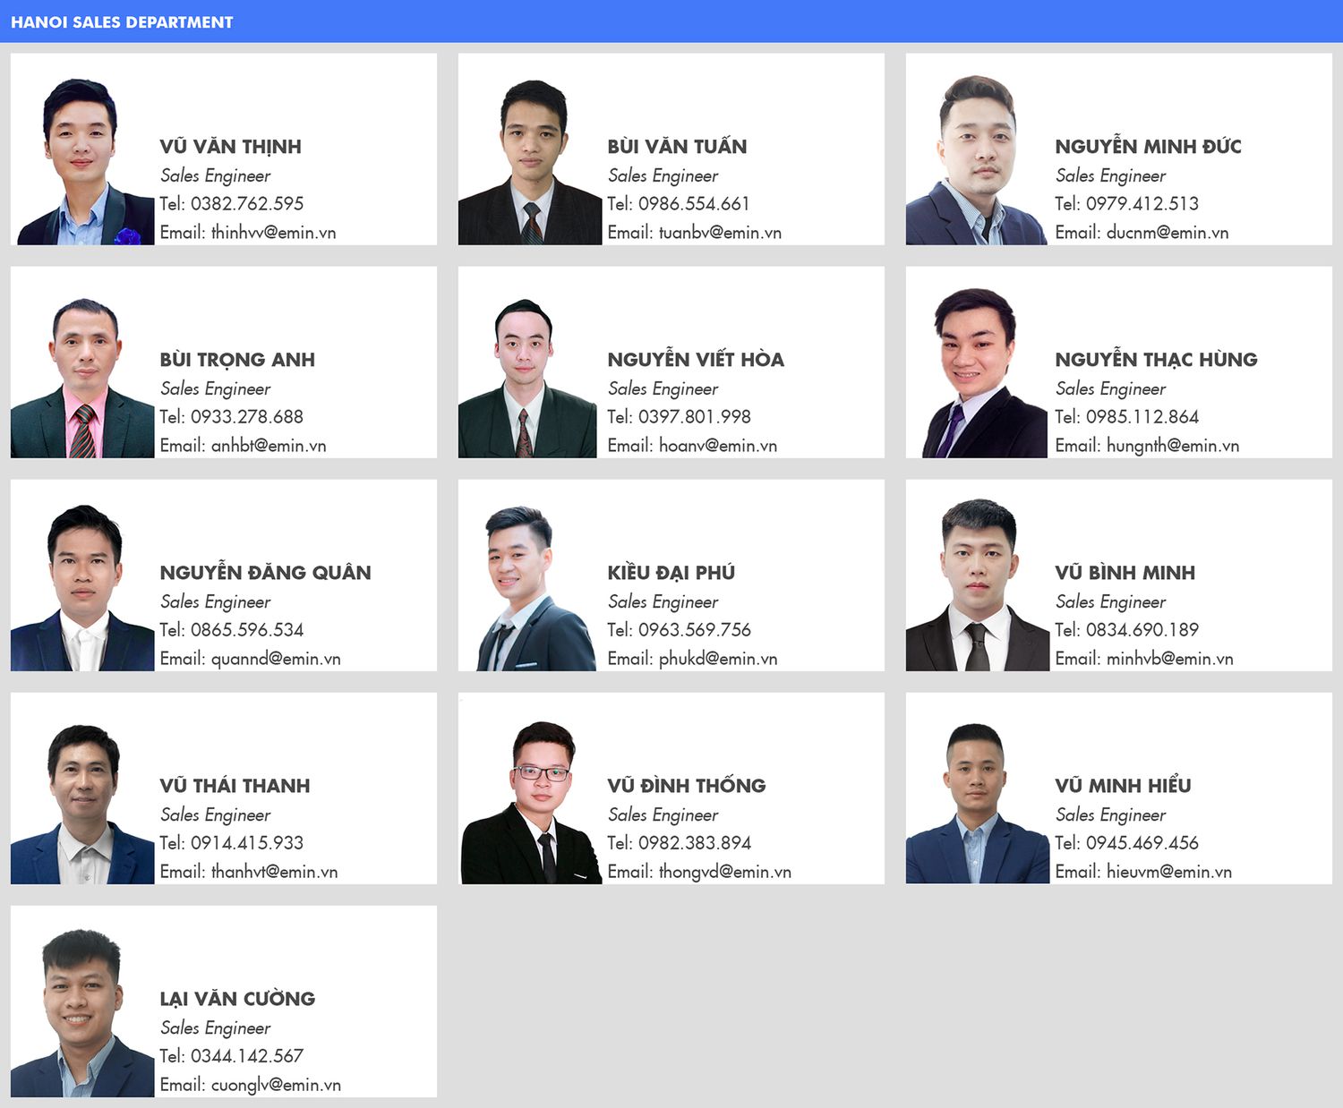This screenshot has width=1343, height=1108.
Task: Click the phone number 0986.554.661
Action: click(x=694, y=204)
